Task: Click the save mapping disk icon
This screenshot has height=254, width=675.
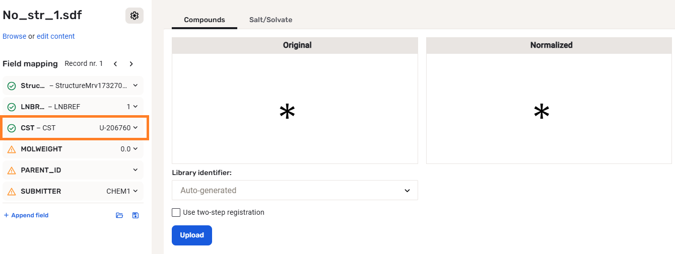Action: click(x=135, y=215)
